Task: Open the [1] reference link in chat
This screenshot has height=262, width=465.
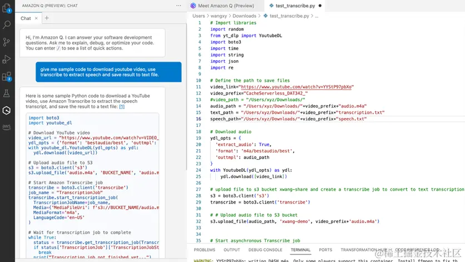Action: pos(122,106)
